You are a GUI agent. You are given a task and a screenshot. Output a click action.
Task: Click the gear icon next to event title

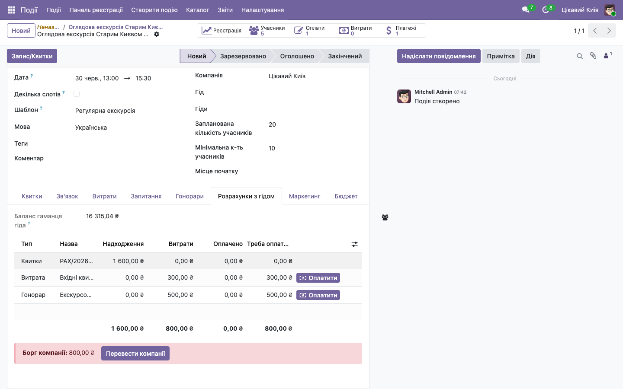point(157,34)
